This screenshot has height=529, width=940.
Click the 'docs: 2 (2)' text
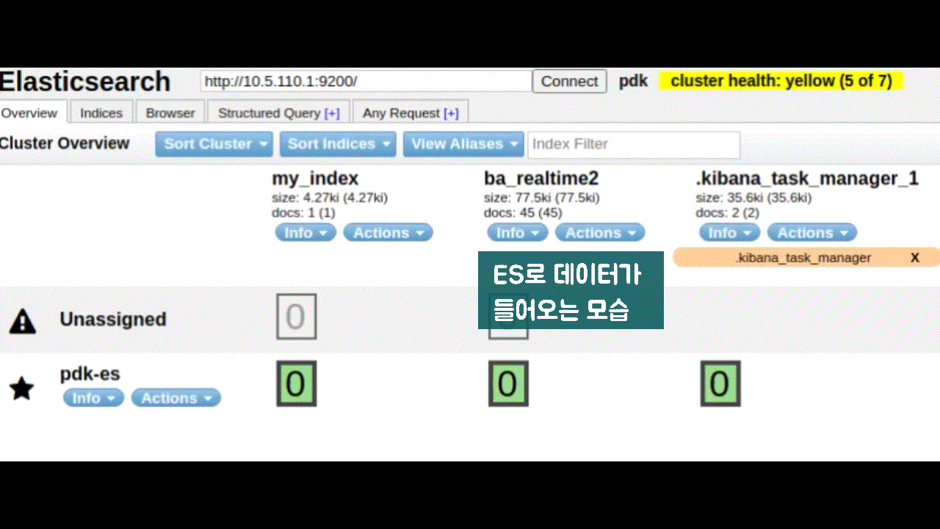(x=728, y=212)
